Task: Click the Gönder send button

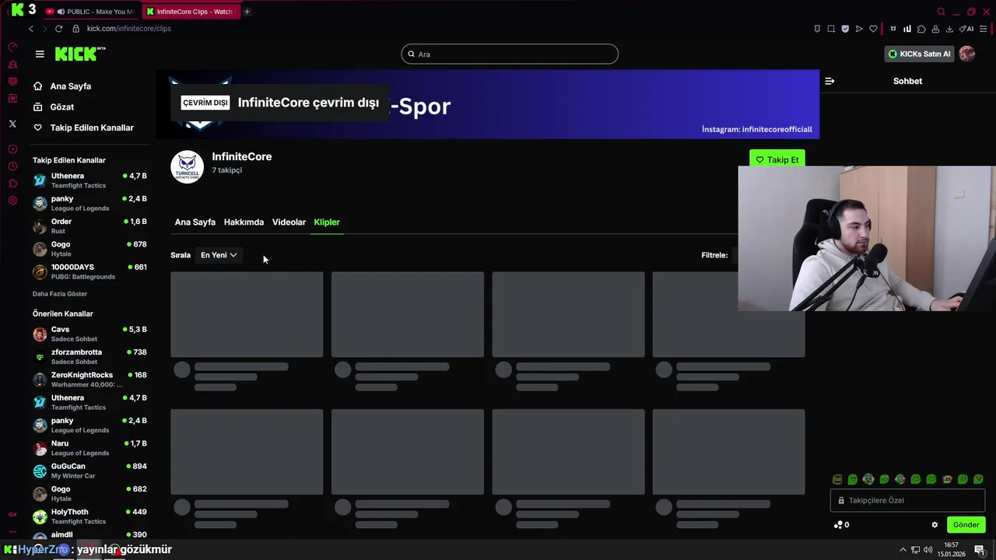Action: 966,525
